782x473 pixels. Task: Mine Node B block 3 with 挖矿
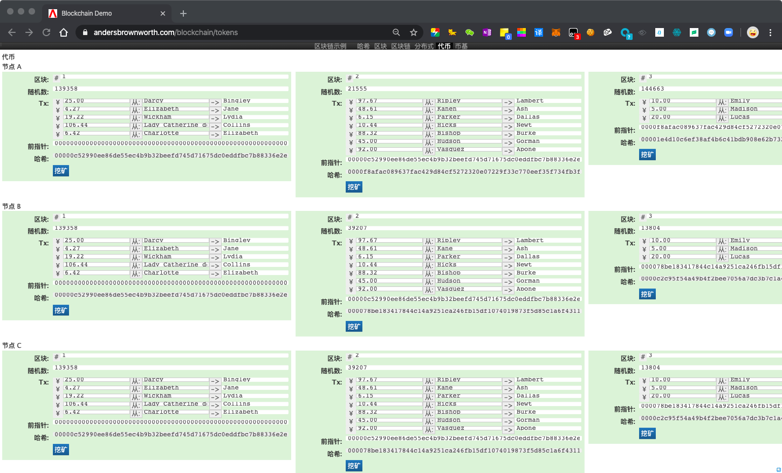648,294
